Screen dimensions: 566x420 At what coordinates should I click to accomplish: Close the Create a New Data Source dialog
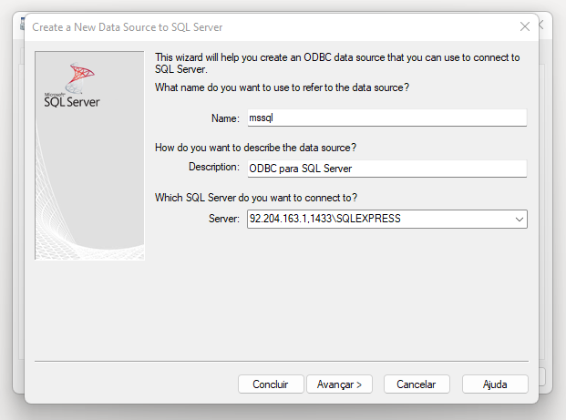click(525, 26)
